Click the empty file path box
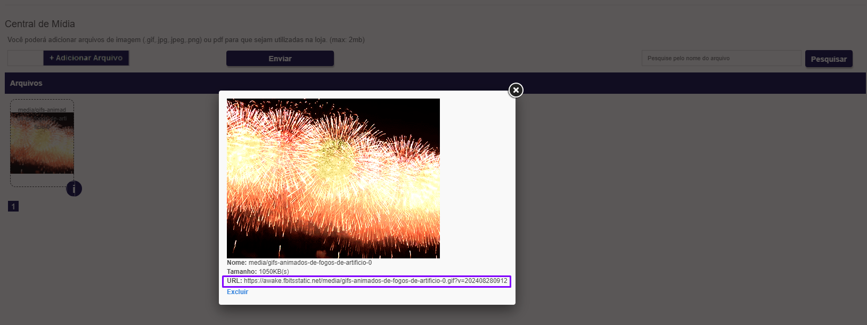This screenshot has width=867, height=325. coord(26,58)
